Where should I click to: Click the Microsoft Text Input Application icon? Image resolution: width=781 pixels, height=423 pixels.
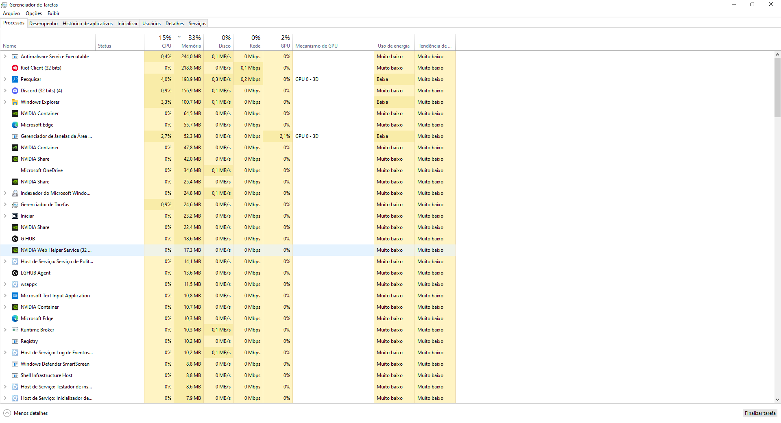coord(15,296)
